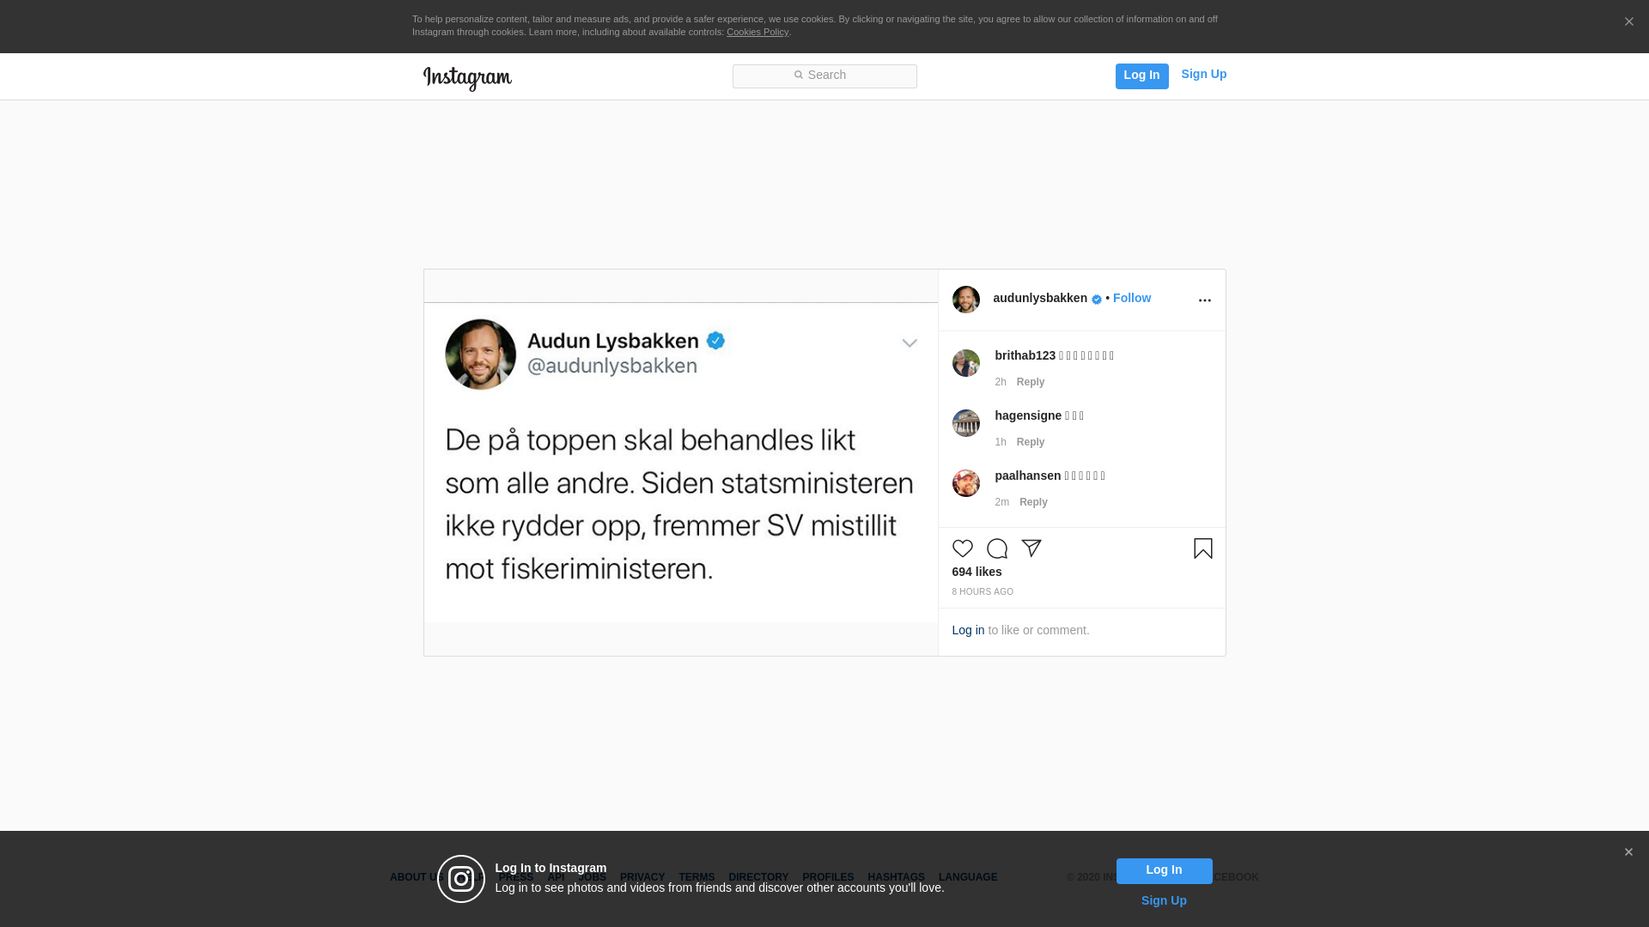1649x927 pixels.
Task: Click the 2h timestamp on brithab123's comment
Action: coord(1001,383)
